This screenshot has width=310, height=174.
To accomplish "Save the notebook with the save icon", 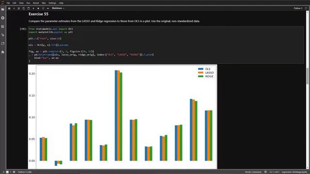I will click(x=9, y=8).
